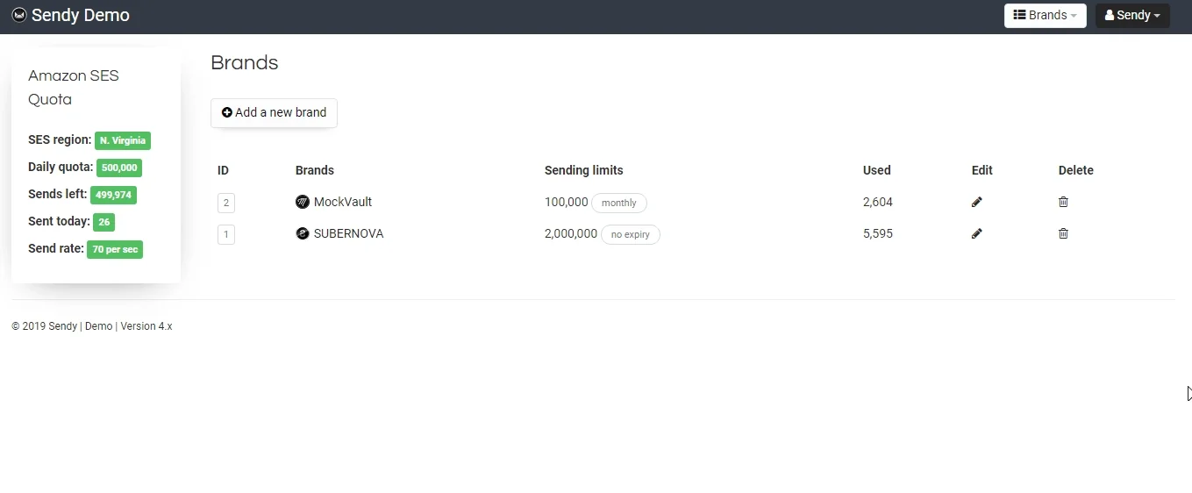
Task: Click the 500,000 daily quota badge
Action: point(119,168)
